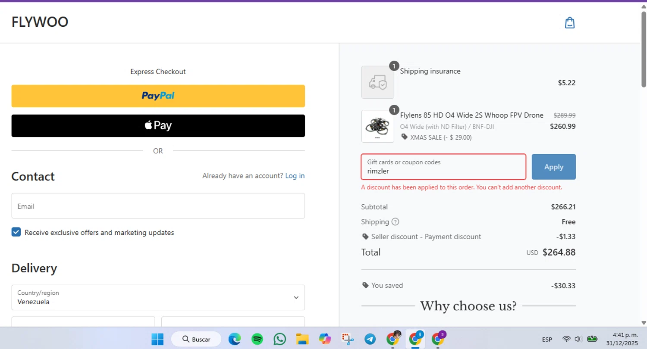
Task: Click the You saved amount -$30.33
Action: (x=563, y=286)
